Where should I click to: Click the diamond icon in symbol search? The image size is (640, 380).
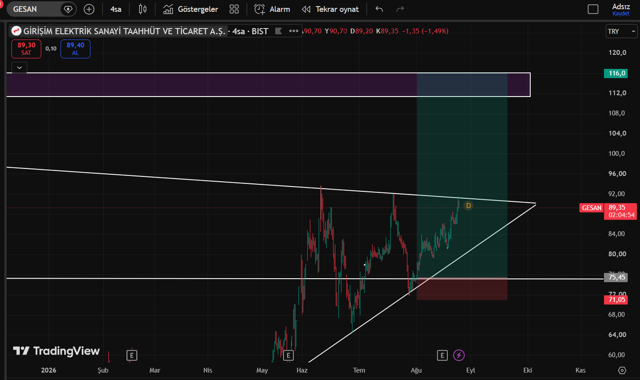point(68,9)
